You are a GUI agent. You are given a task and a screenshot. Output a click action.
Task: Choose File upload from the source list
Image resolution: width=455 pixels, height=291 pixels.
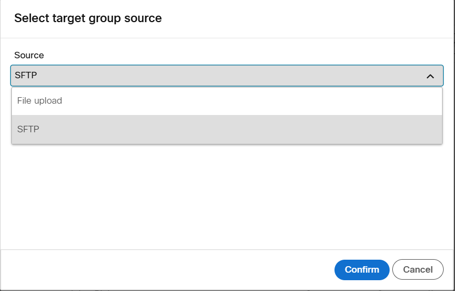coord(227,101)
